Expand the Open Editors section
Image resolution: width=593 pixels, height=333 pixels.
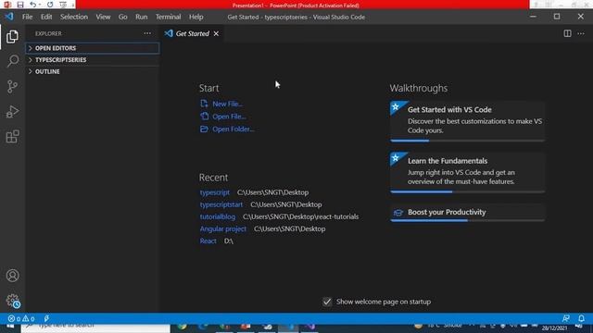[x=93, y=48]
